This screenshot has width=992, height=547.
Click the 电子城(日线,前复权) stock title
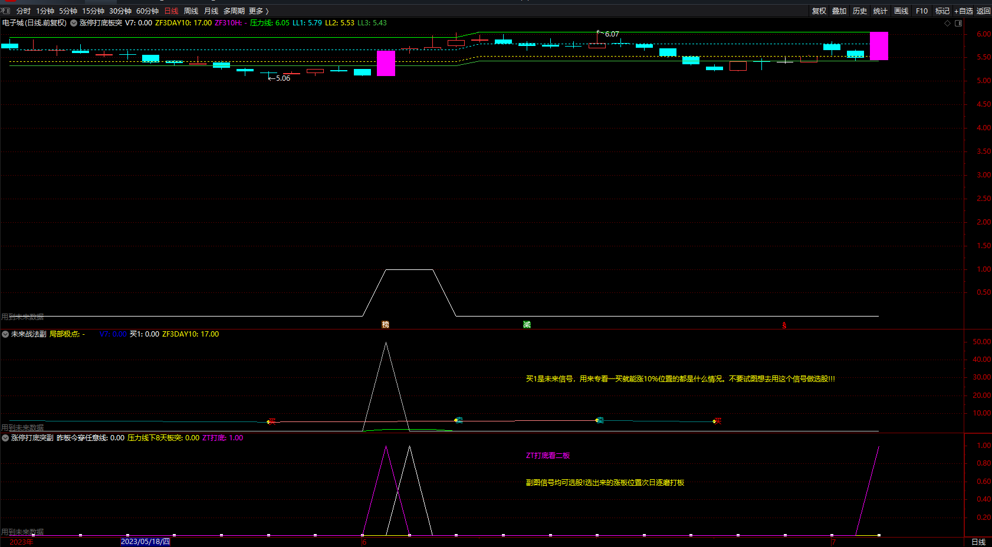(34, 23)
